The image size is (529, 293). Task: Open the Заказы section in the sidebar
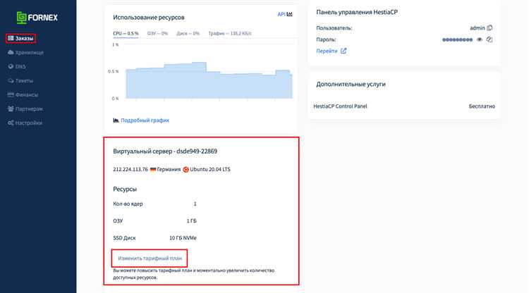click(x=20, y=39)
